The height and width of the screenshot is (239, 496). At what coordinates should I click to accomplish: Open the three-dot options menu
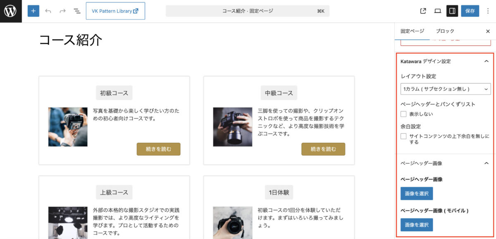488,11
